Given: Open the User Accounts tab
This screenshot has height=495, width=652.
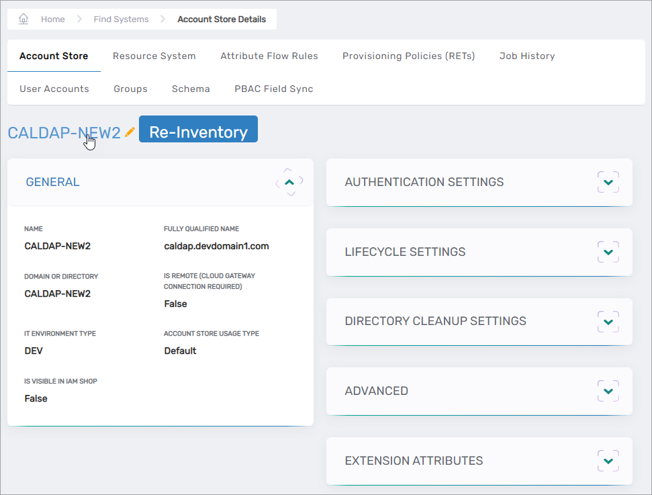Looking at the screenshot, I should tap(54, 89).
